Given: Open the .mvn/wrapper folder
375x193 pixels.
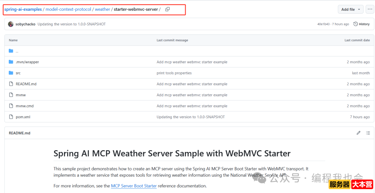Looking at the screenshot, I should click(x=27, y=62).
